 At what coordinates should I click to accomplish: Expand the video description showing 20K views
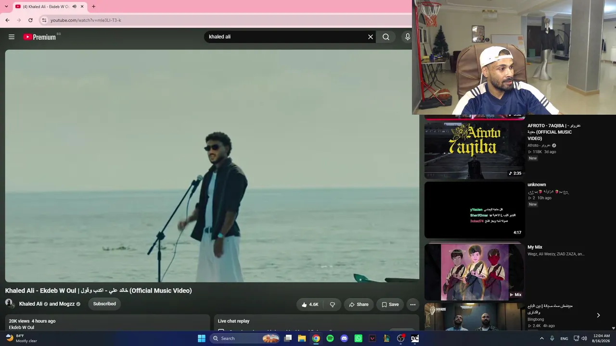pyautogui.click(x=107, y=323)
